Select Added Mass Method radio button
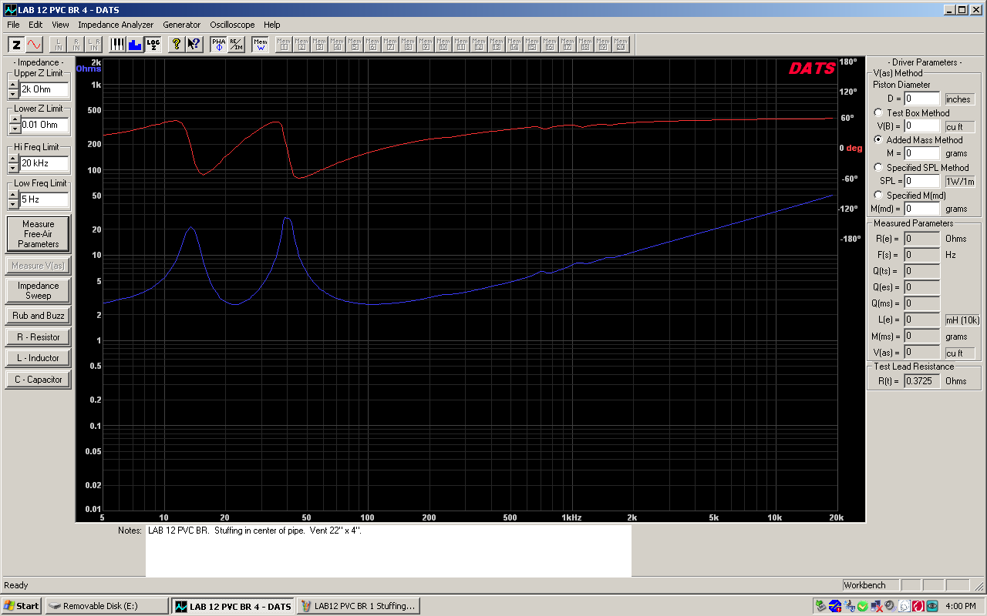 coord(878,140)
